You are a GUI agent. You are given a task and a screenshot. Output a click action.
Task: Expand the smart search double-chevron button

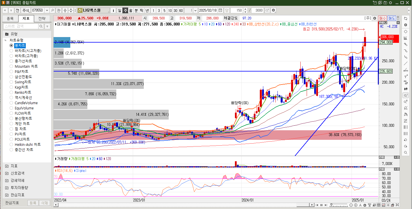48,26
